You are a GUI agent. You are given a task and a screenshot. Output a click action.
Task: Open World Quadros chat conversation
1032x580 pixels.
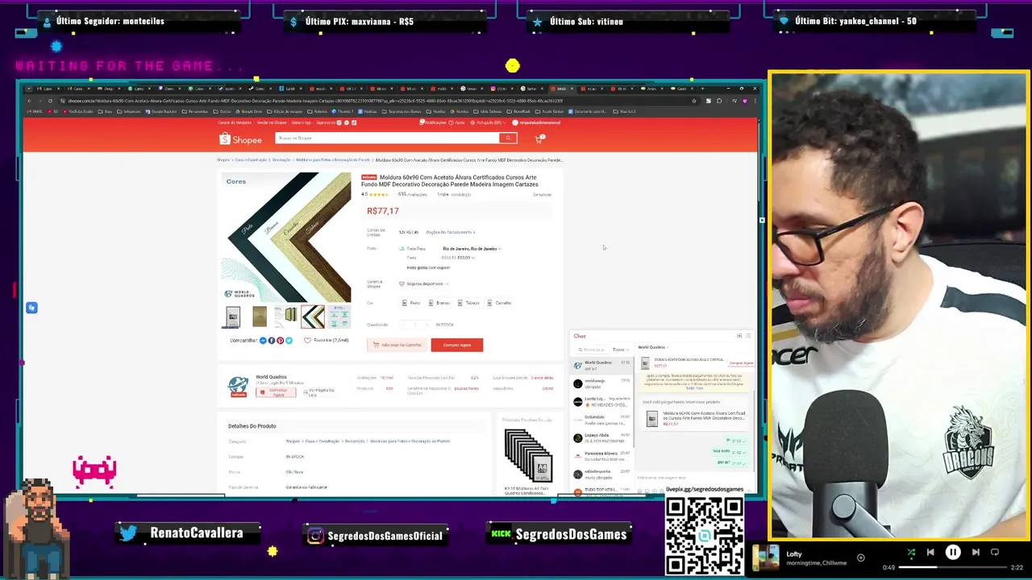603,365
